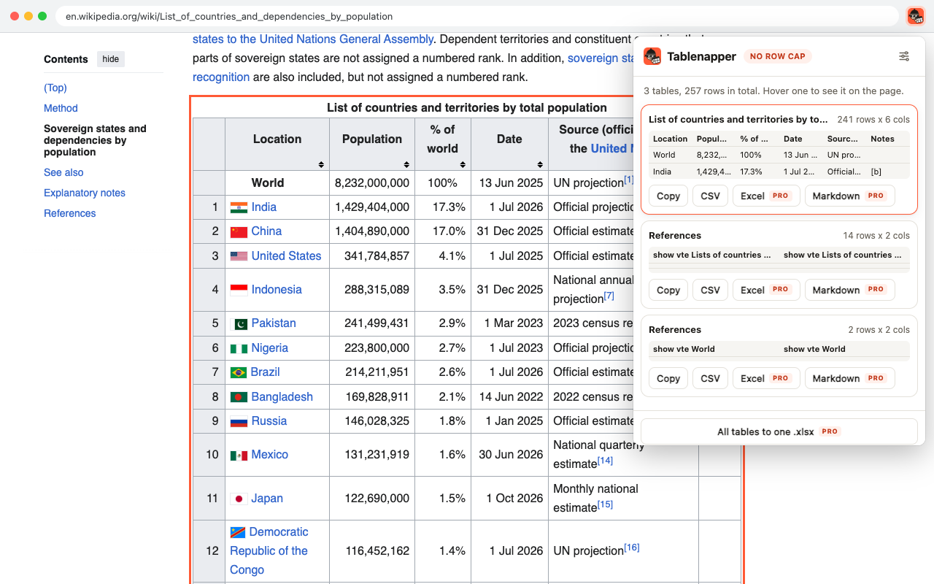This screenshot has height=584, width=934.
Task: Jump to (Top) in Contents
Action: point(55,88)
